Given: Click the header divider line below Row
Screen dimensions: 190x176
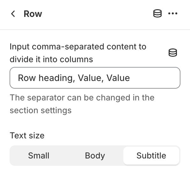Looking at the screenshot, I should click(x=95, y=29).
